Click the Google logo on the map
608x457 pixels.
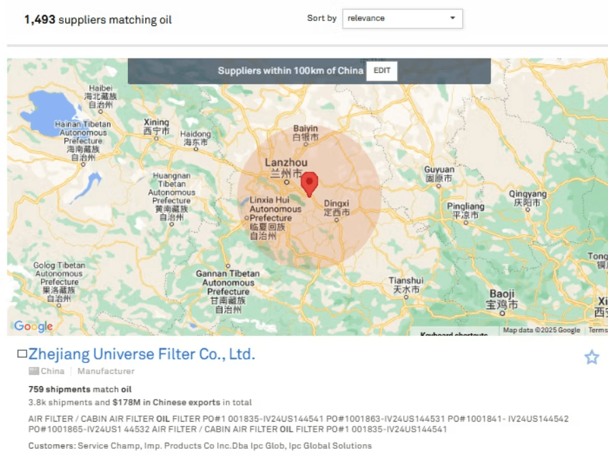[33, 326]
